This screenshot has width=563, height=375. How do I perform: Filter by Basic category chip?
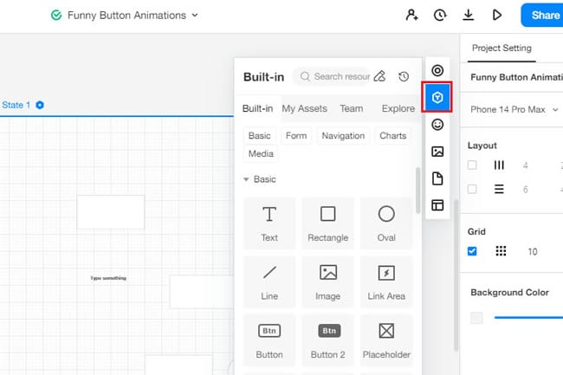point(259,136)
